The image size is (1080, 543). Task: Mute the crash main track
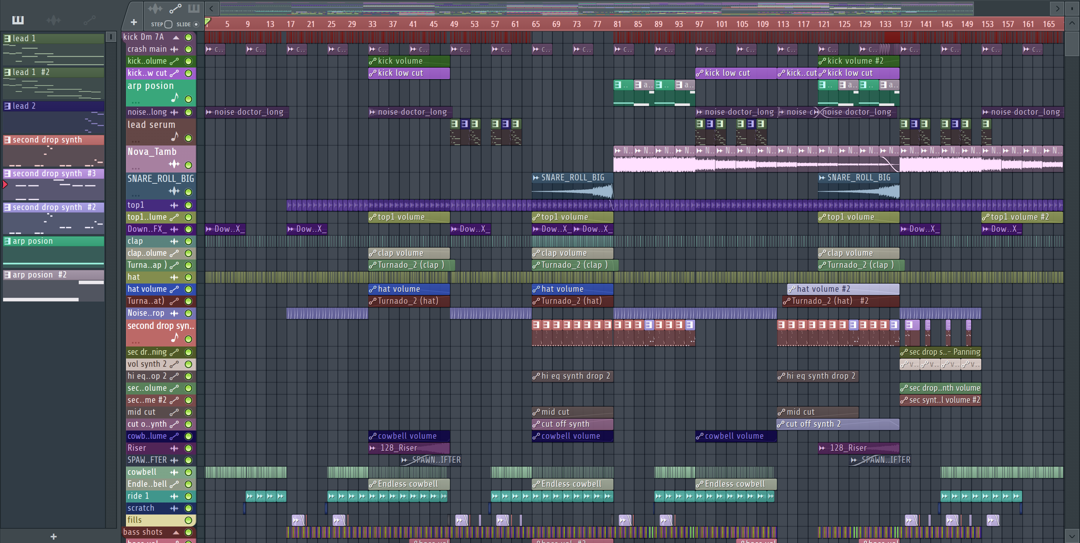pyautogui.click(x=188, y=49)
